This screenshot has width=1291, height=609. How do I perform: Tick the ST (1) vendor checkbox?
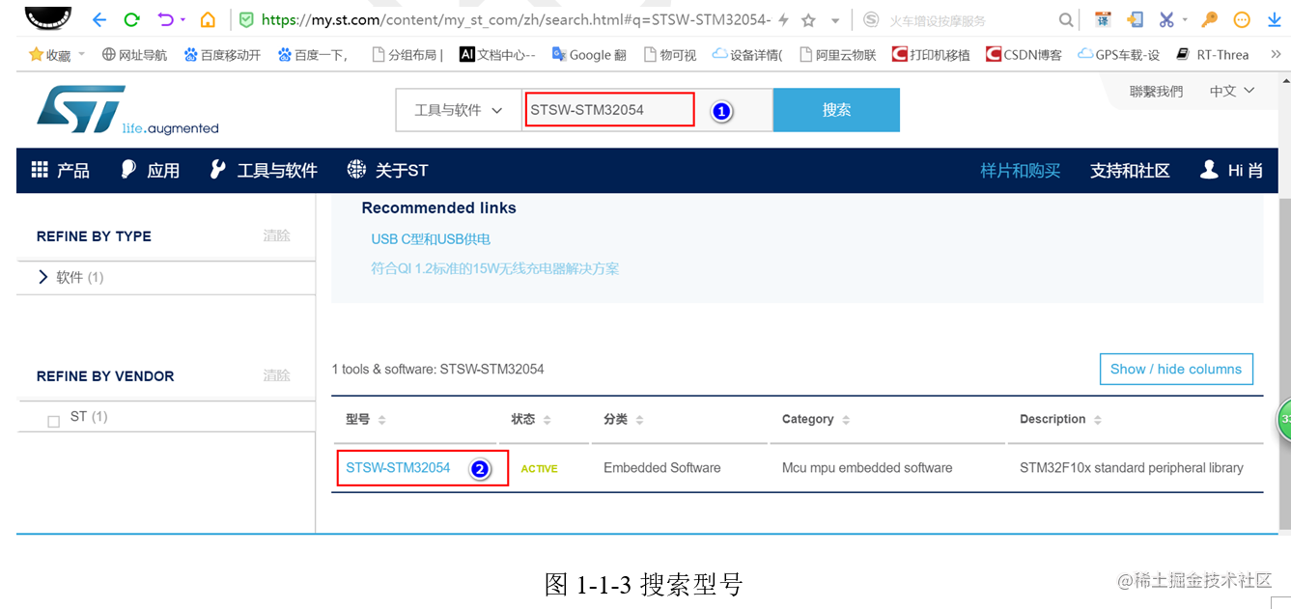tap(54, 422)
